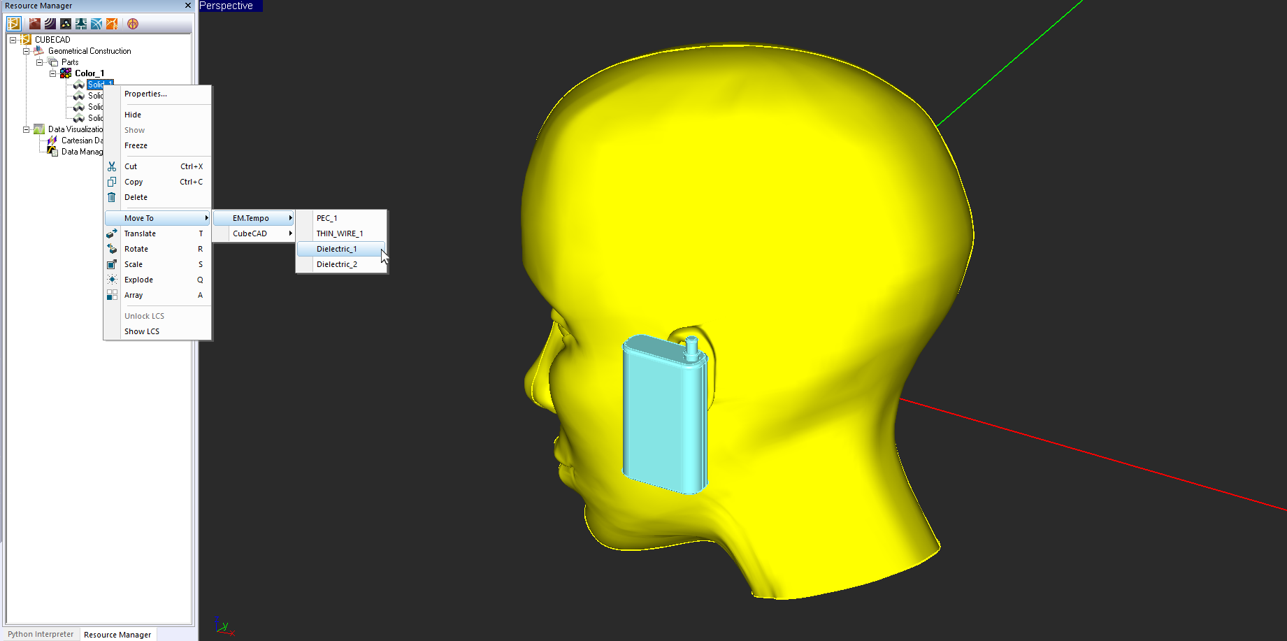Choose the Explode tool icon
This screenshot has width=1287, height=641.
click(x=112, y=280)
